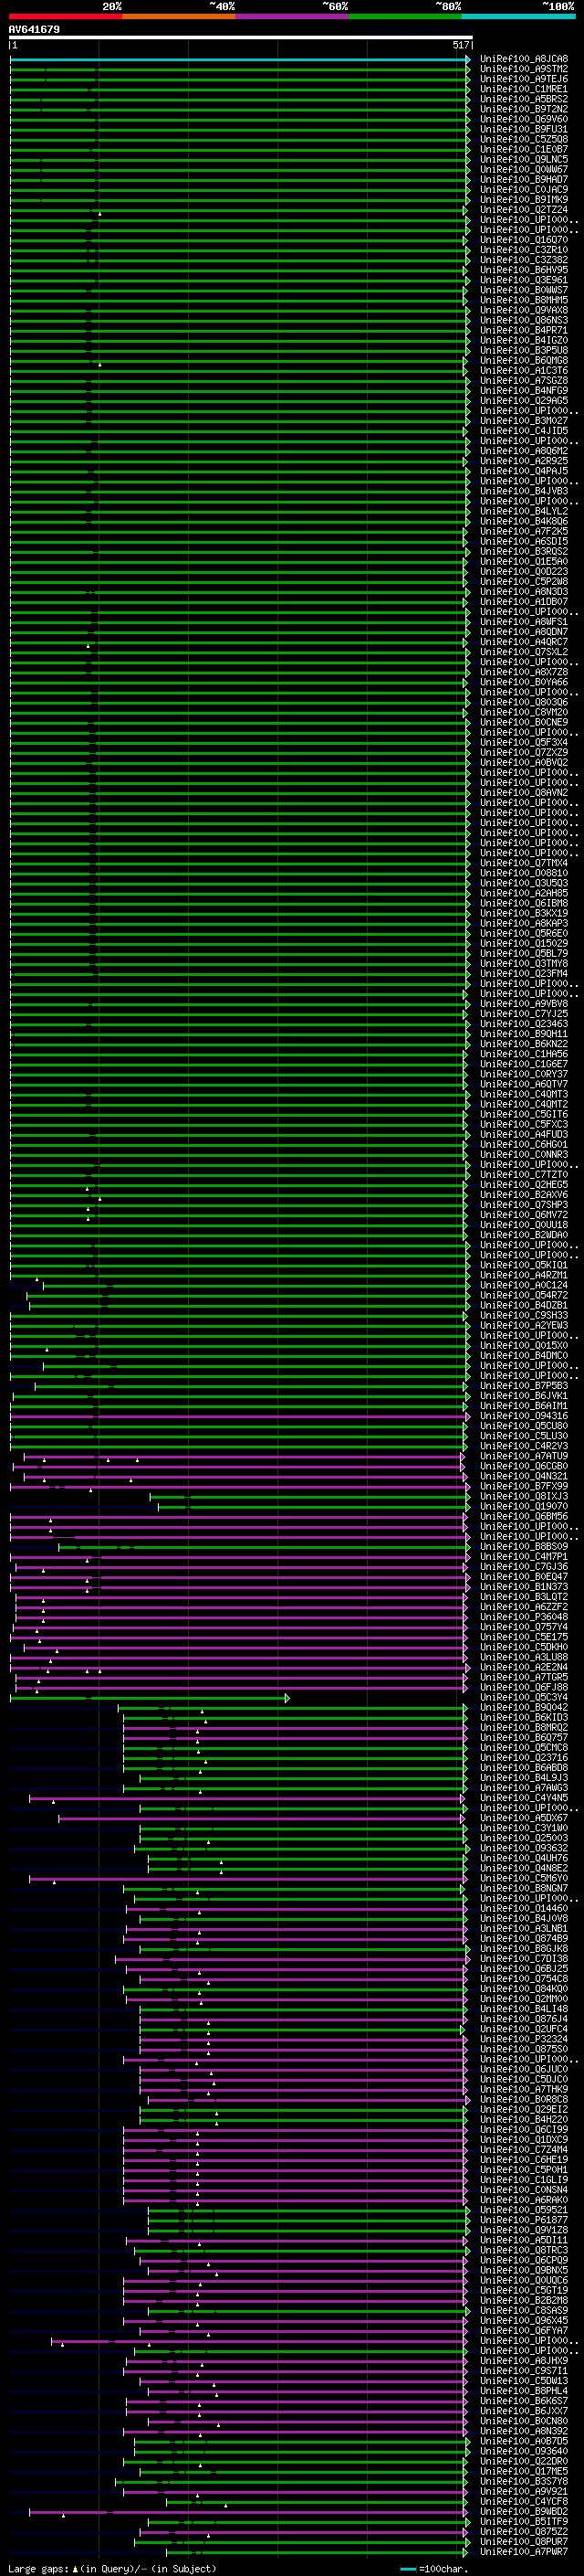The image size is (584, 2576).
Task: Select the UniRef100_A8JHX9 label
Action: [x=524, y=2361]
